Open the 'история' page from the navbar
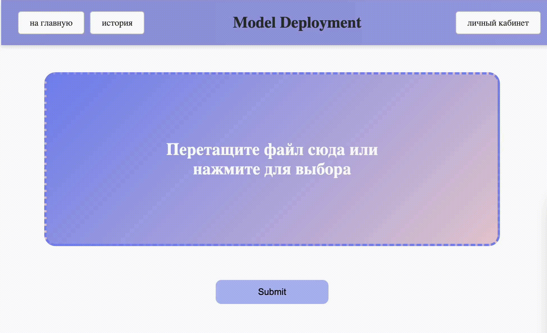 117,23
